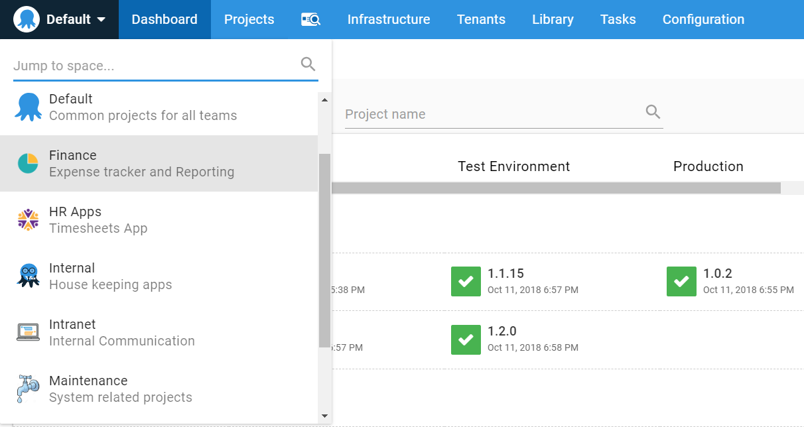Screen dimensions: 804x427
Task: Click the Intranet laptop icon
Action: (28, 332)
